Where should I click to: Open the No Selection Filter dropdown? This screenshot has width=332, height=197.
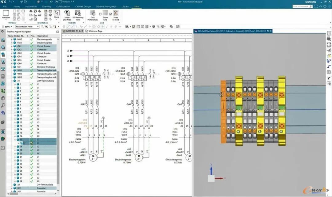pyautogui.click(x=27, y=27)
